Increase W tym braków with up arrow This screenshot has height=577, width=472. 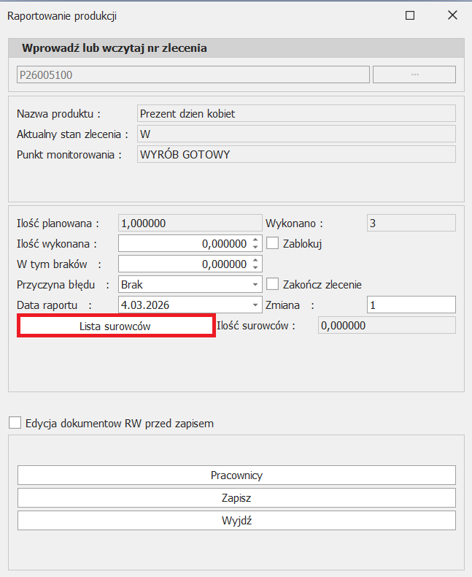coord(255,260)
